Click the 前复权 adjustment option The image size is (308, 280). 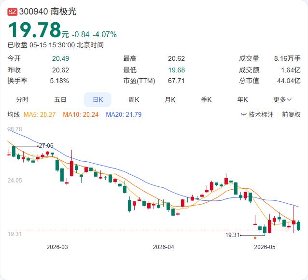(291, 114)
